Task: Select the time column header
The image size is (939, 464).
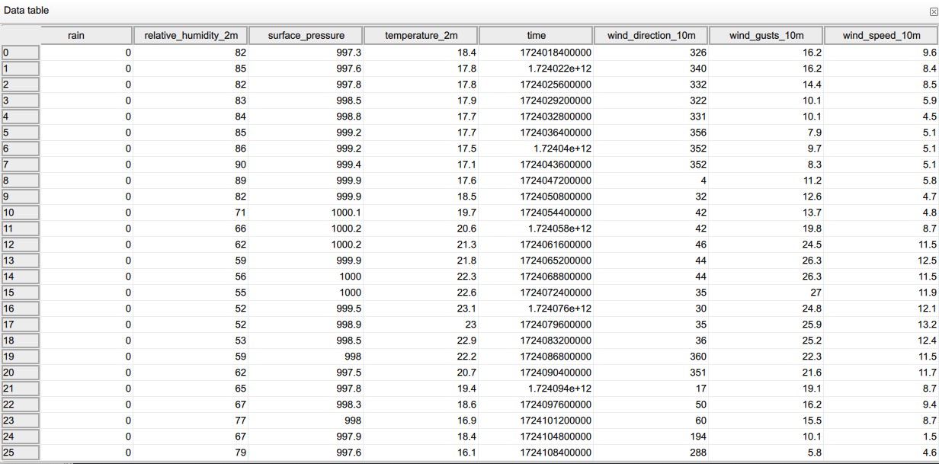Action: [x=536, y=34]
